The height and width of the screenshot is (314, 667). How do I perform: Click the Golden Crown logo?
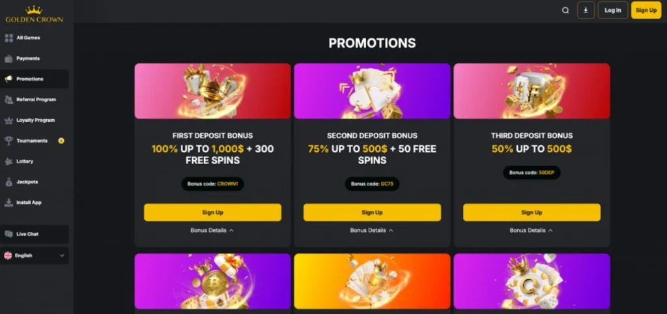(x=34, y=14)
